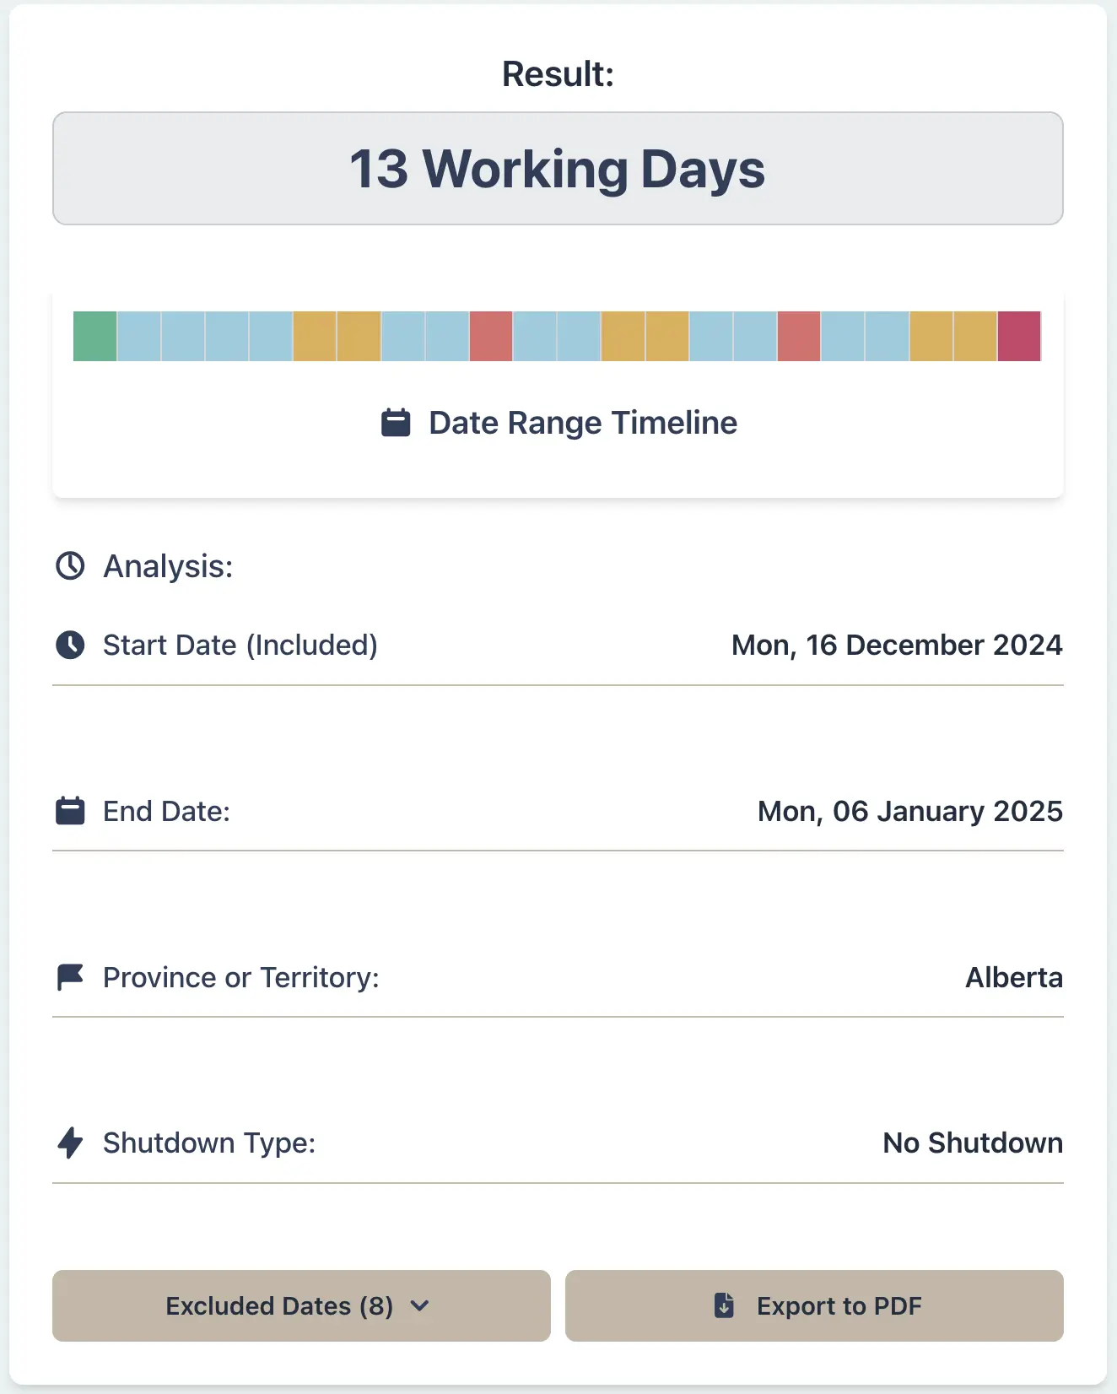This screenshot has width=1117, height=1394.
Task: Click the clock icon beside Analysis
Action: click(x=71, y=565)
